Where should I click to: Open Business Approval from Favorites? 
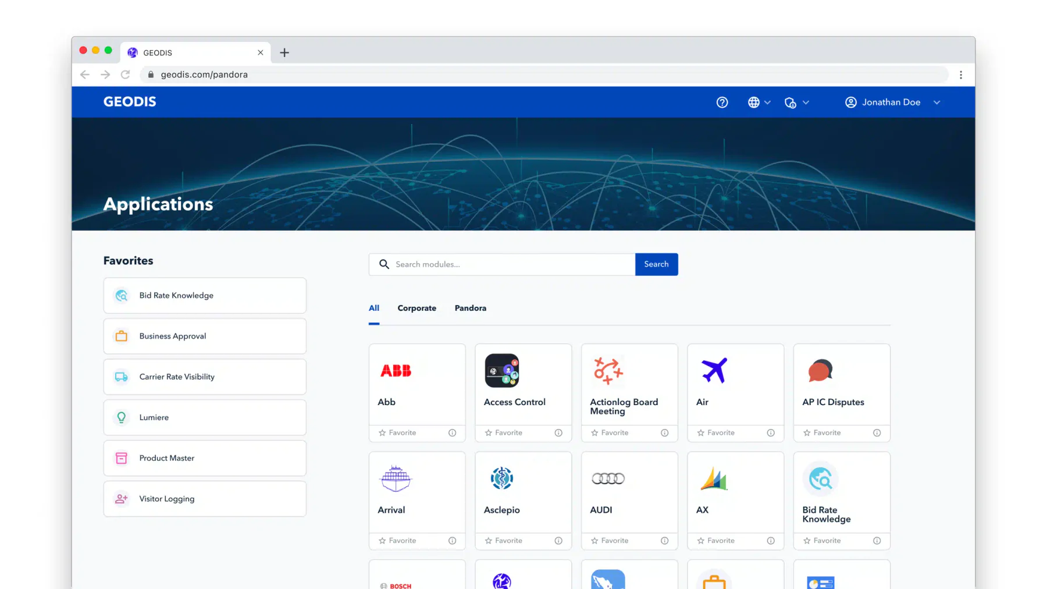(205, 336)
